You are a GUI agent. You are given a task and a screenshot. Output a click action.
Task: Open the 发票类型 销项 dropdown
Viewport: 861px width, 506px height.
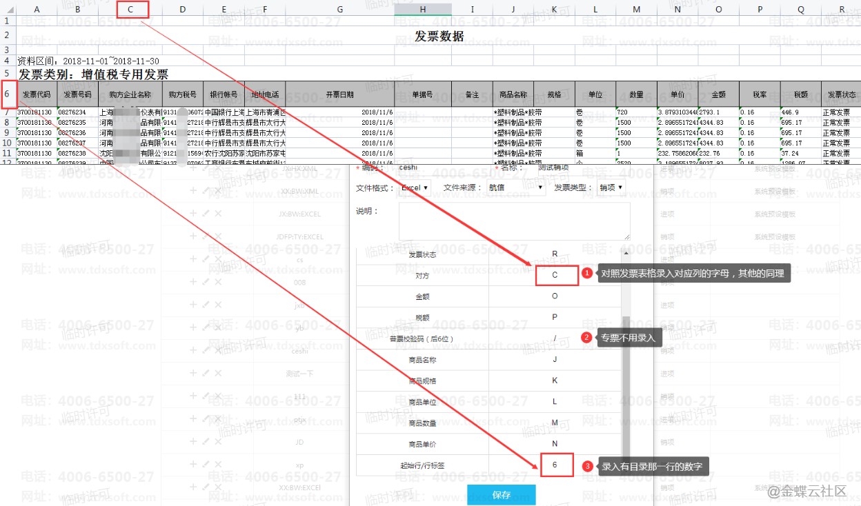click(x=611, y=188)
